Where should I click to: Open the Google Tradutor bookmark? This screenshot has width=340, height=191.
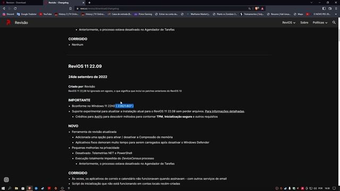(27, 14)
